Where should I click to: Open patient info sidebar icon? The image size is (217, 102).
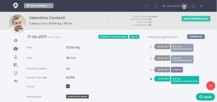(16, 40)
